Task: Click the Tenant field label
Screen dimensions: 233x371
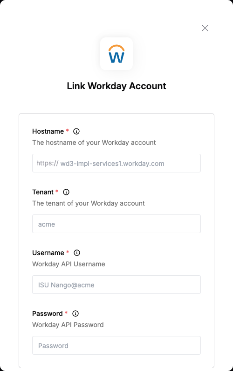Action: pos(43,192)
